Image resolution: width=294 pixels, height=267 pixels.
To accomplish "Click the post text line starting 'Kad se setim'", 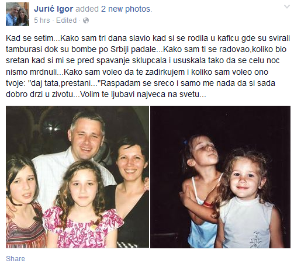I will (148, 38).
